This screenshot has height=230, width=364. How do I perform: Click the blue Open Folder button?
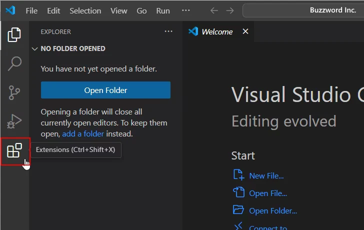tap(105, 90)
